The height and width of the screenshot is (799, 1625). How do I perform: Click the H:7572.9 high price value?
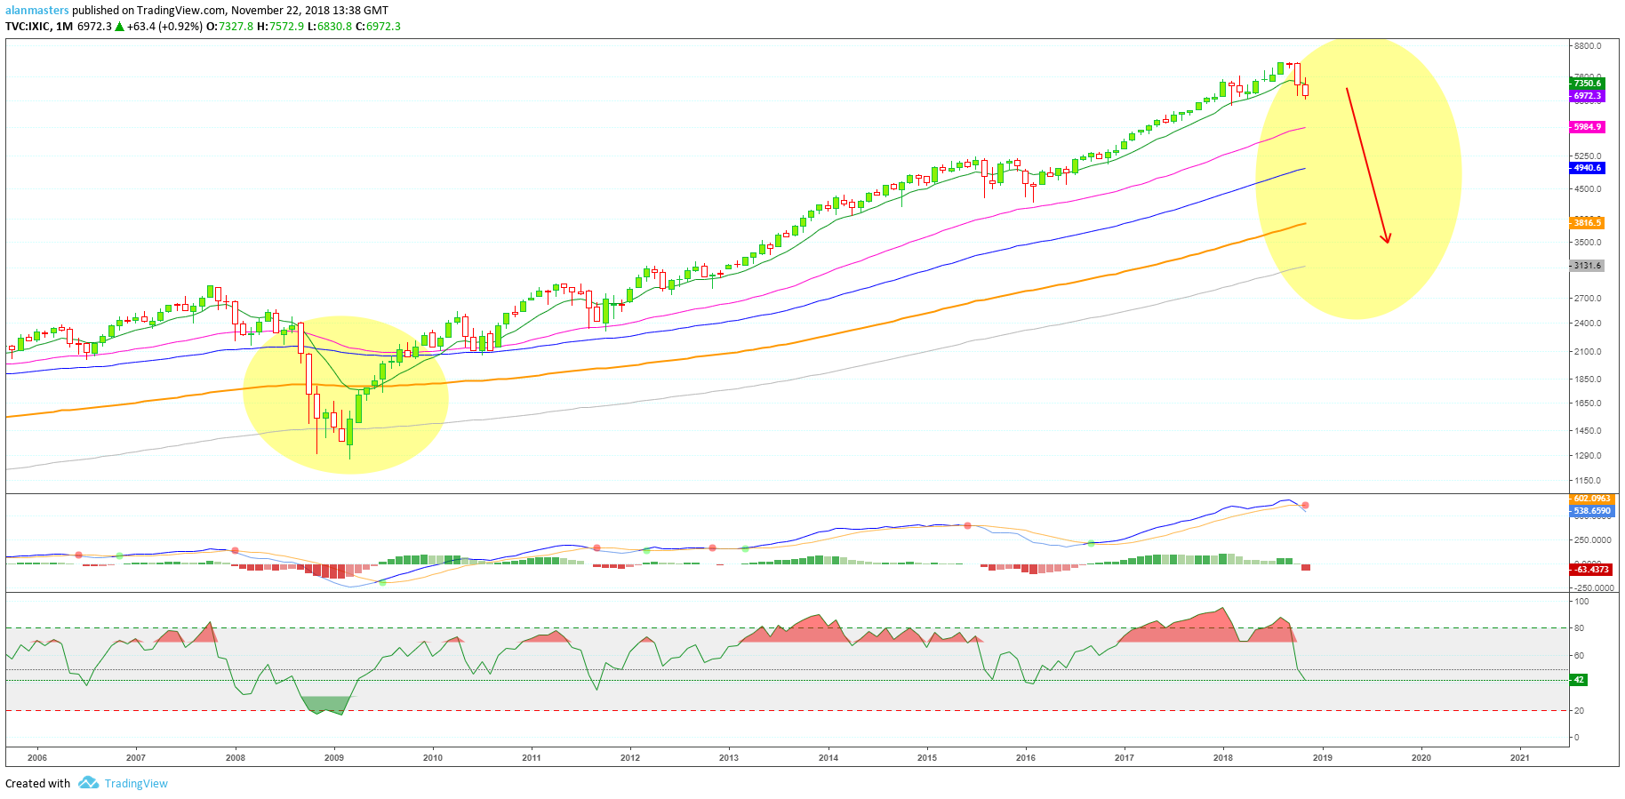tap(280, 27)
